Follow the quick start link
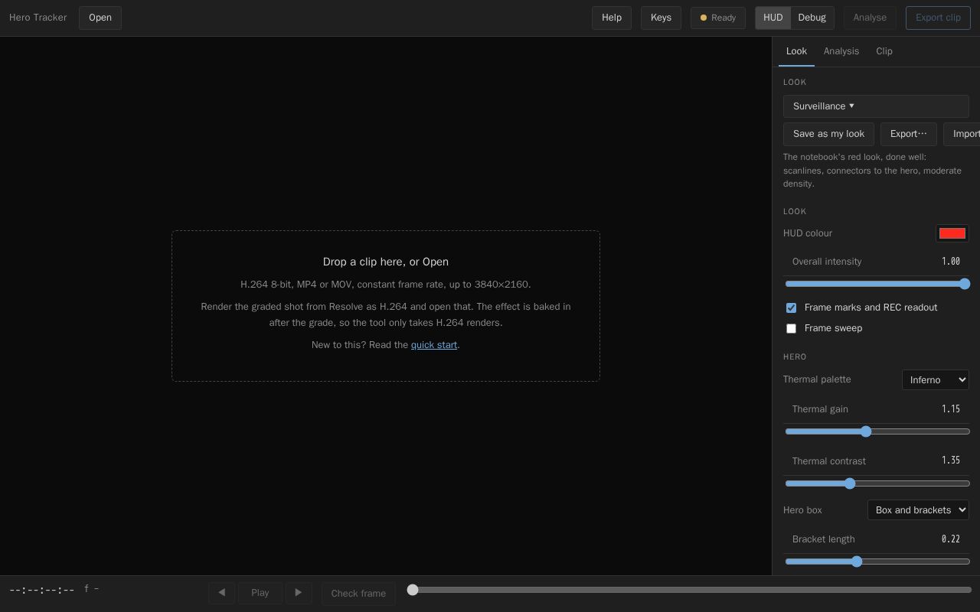The image size is (980, 612). tap(434, 345)
